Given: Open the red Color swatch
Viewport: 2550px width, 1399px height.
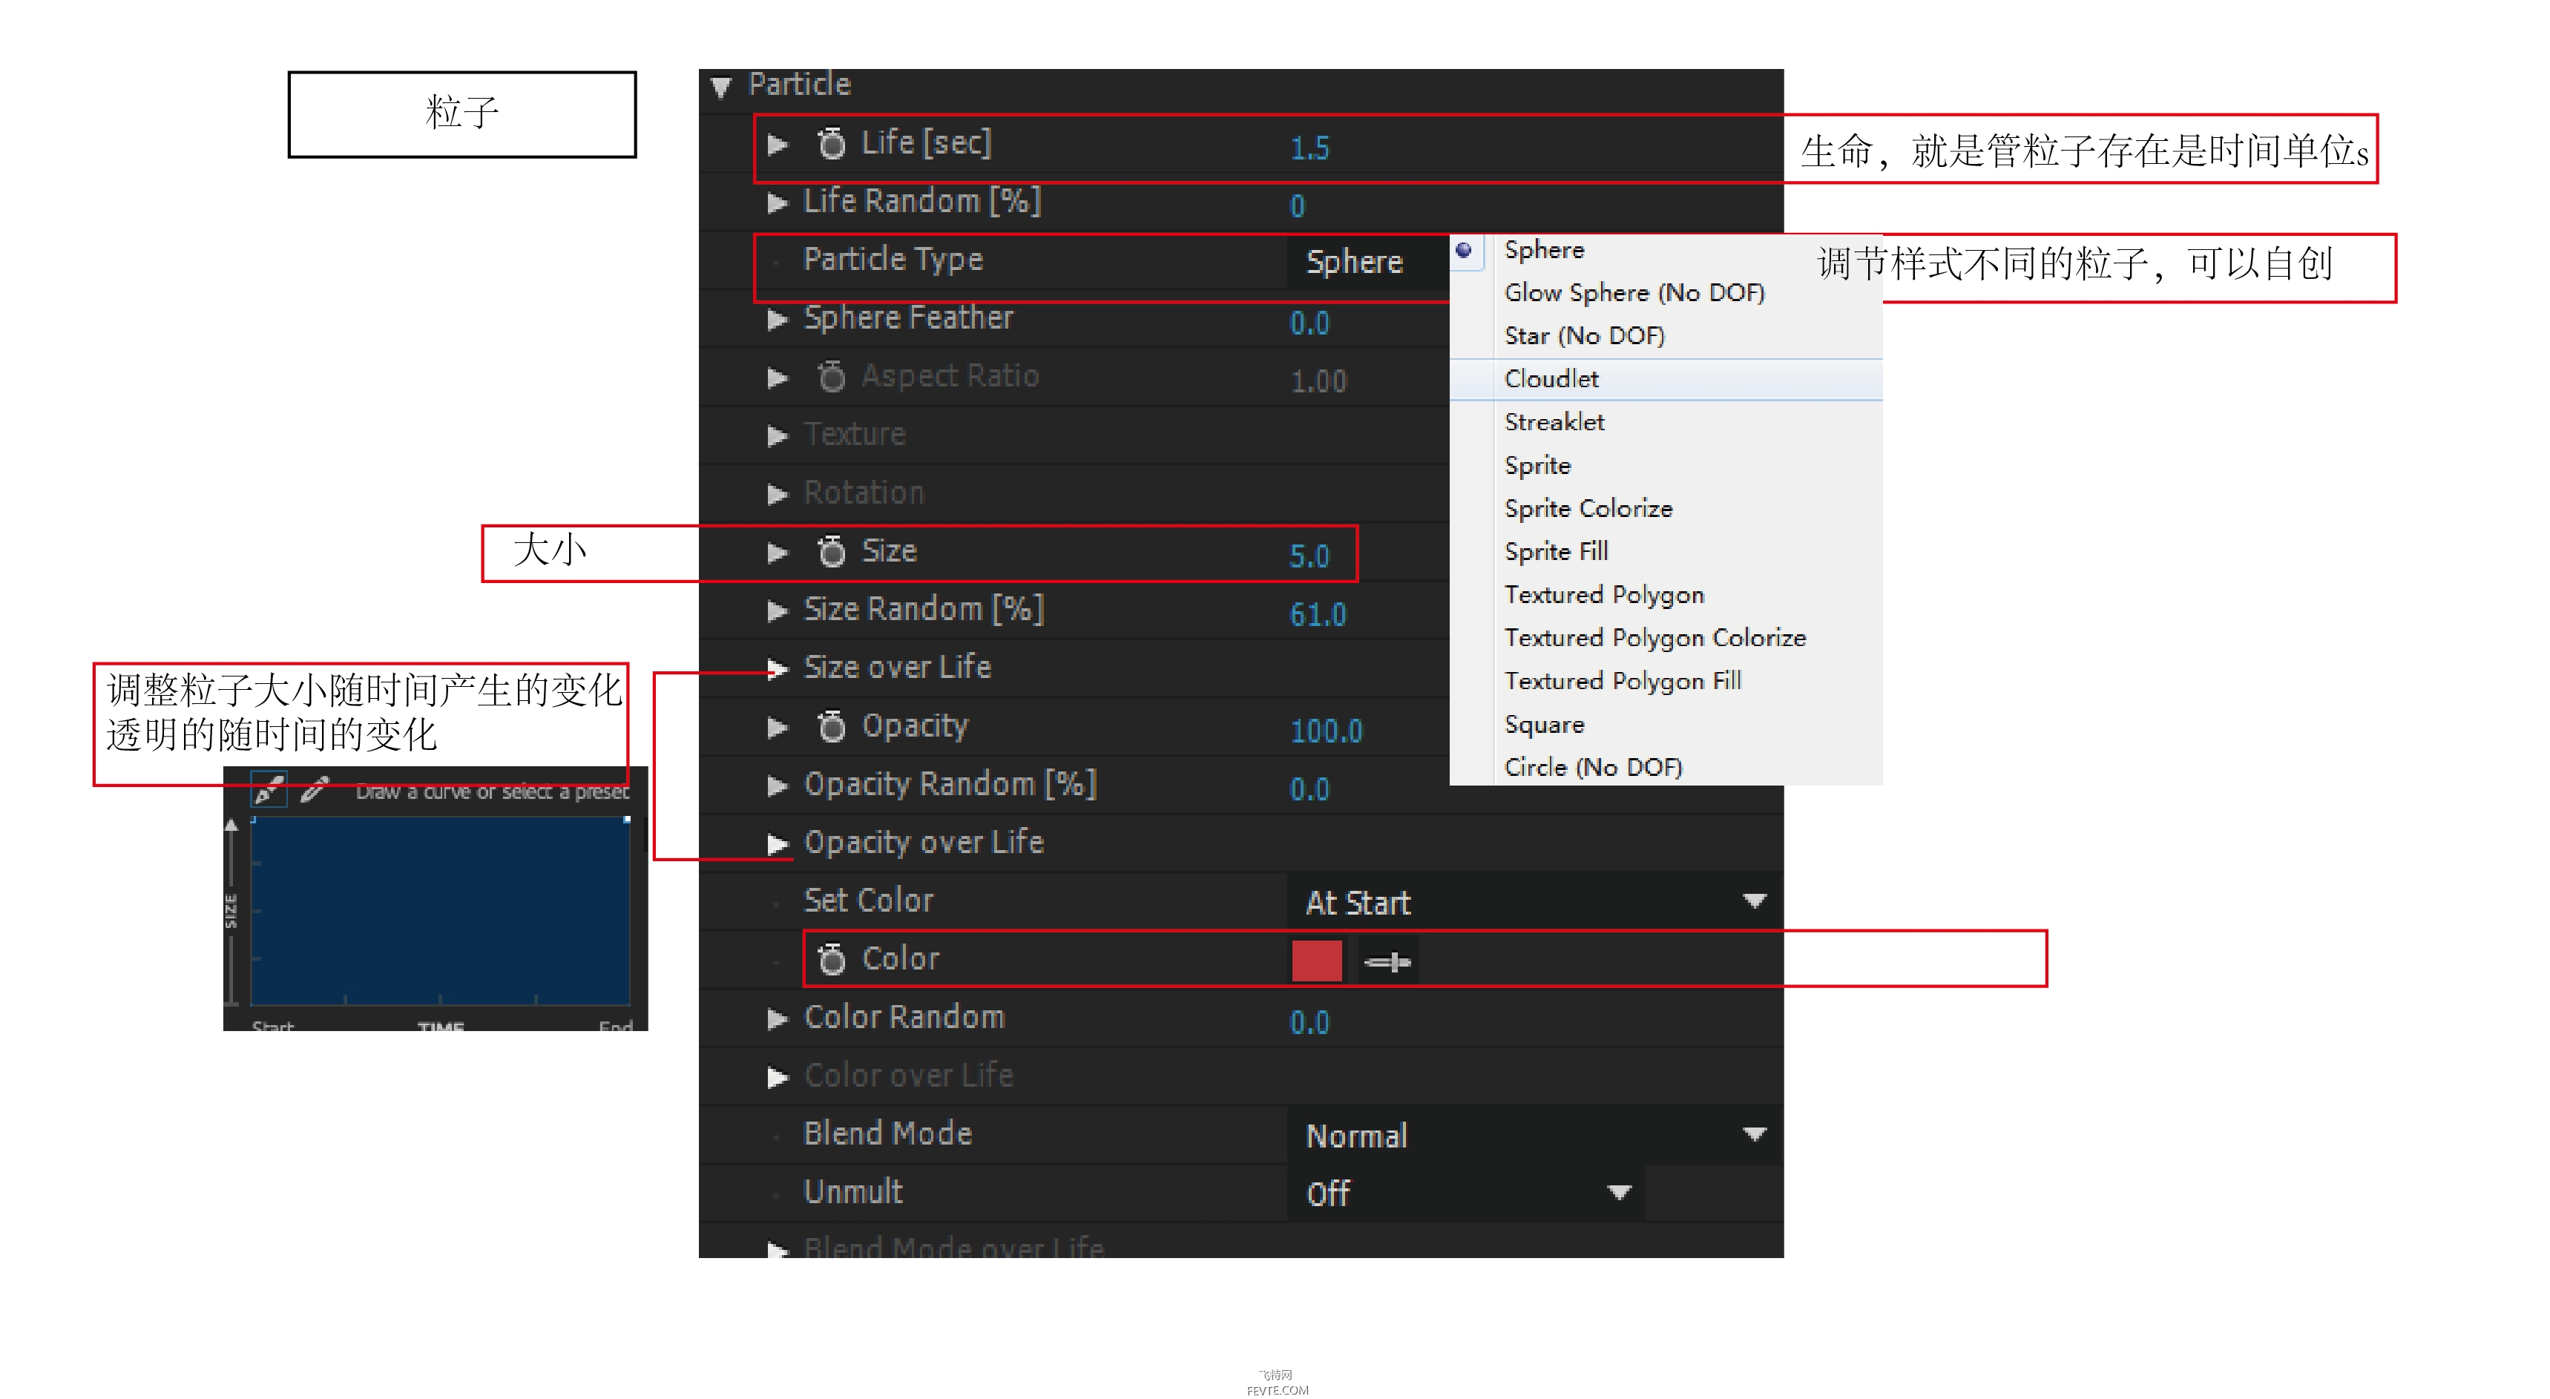Looking at the screenshot, I should (1317, 961).
